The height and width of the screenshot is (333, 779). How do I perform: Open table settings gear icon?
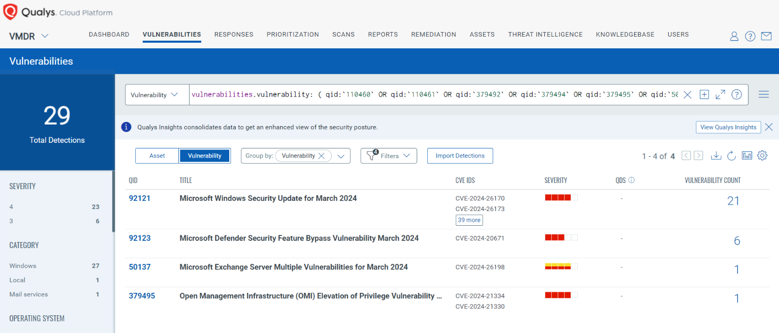762,156
